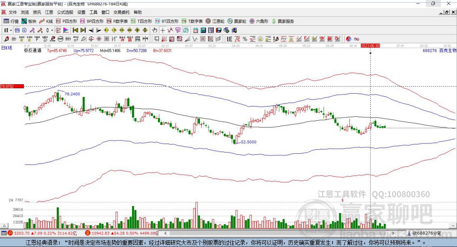Screen dimensions: 457x247
Task: Open the 9T四方形 tool
Action: [x=167, y=21]
